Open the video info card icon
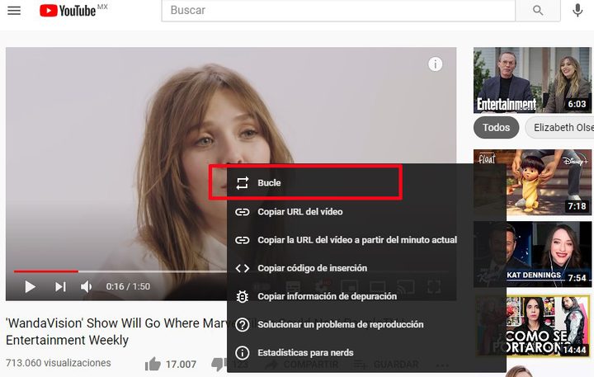 pyautogui.click(x=435, y=64)
